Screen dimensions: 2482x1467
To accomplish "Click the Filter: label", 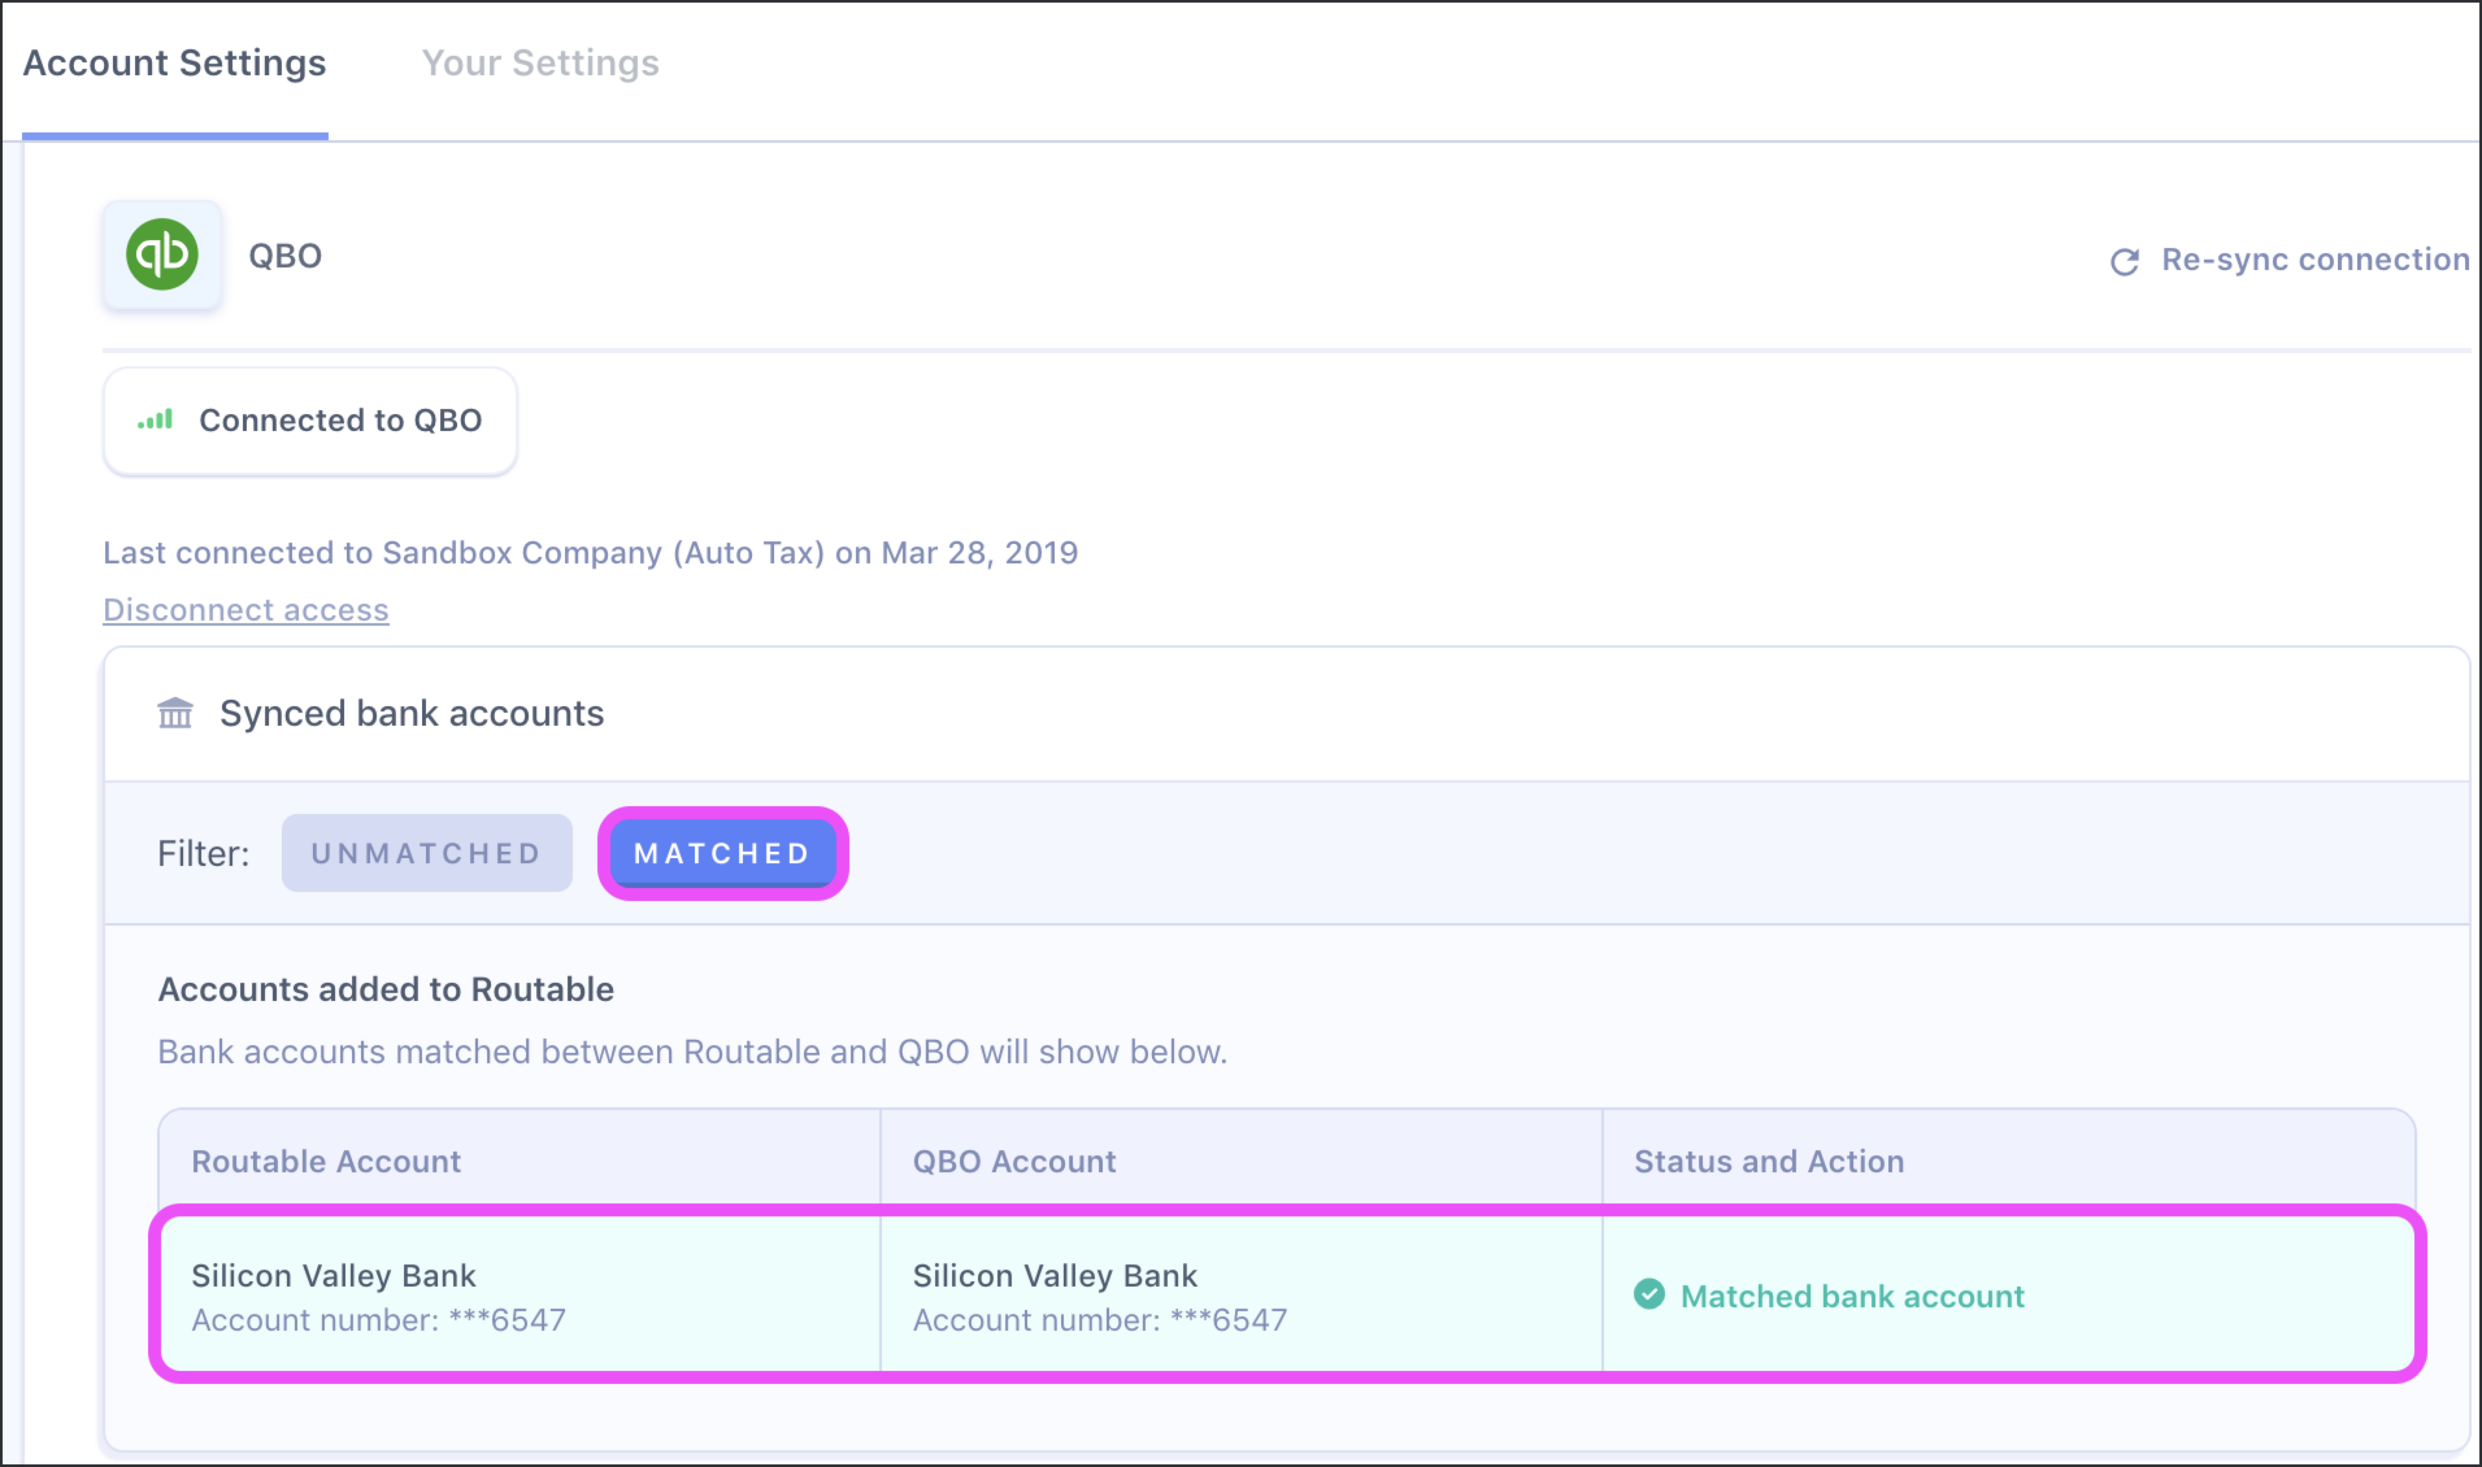I will coord(204,854).
